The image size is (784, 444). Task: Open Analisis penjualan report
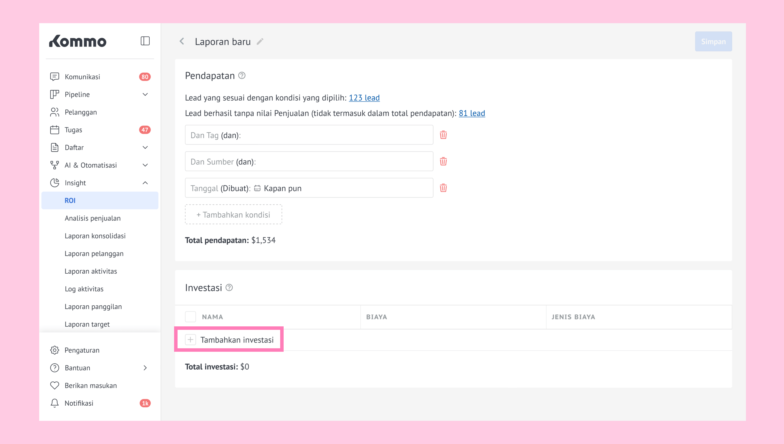93,218
